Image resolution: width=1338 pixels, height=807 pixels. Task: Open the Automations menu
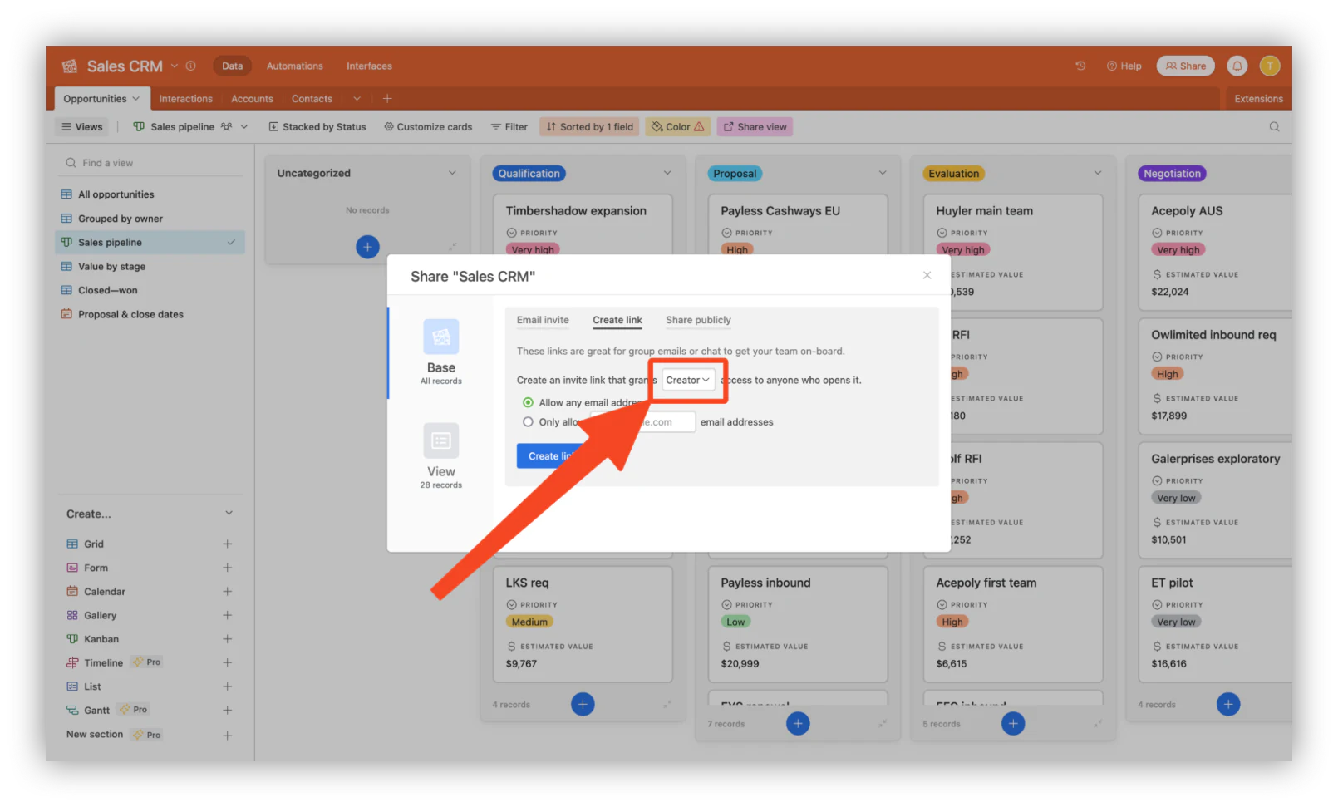(294, 66)
